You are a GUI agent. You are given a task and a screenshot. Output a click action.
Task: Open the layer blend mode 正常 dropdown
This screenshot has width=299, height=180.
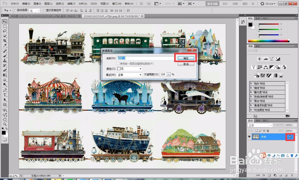coord(260,125)
